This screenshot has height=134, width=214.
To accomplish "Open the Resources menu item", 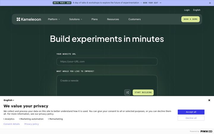I will click(x=113, y=19).
